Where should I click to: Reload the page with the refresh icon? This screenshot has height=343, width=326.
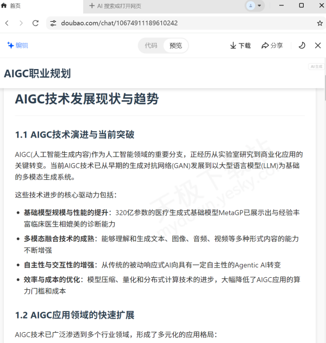[x=35, y=23]
